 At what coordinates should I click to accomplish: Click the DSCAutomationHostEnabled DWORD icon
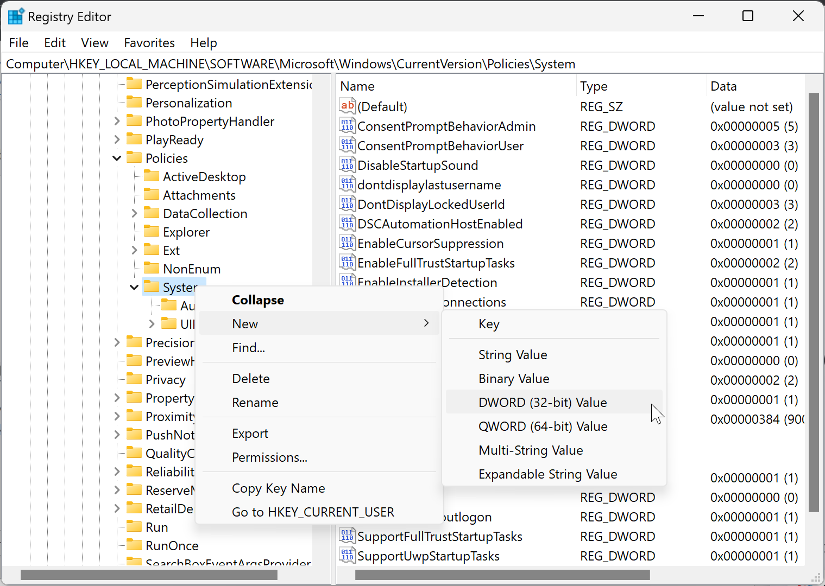(348, 224)
